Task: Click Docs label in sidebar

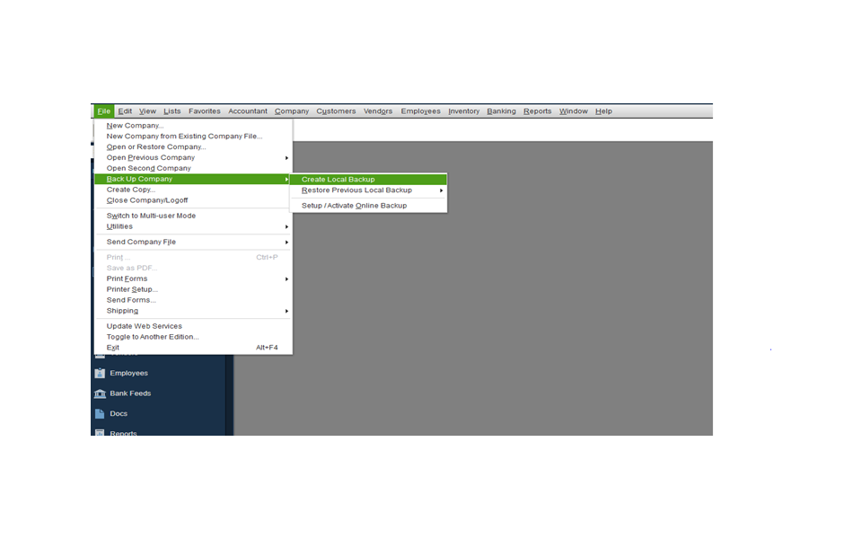Action: pyautogui.click(x=119, y=413)
